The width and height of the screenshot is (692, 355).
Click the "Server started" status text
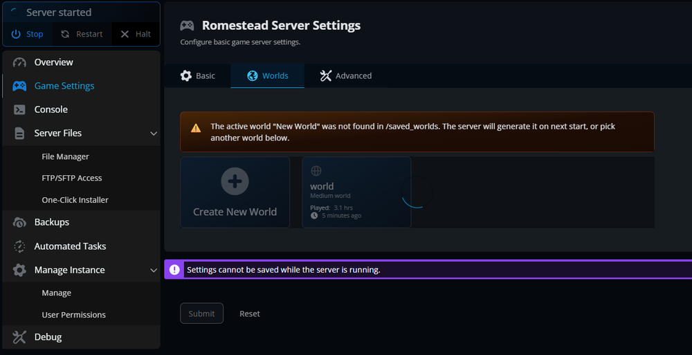(x=59, y=12)
